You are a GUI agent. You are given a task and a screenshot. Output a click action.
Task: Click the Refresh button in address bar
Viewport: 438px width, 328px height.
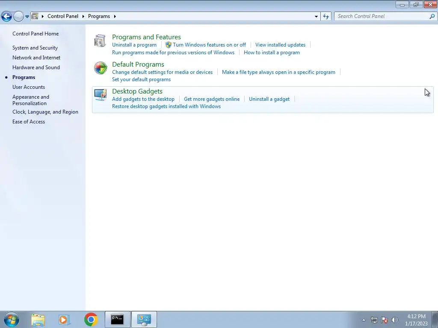(326, 17)
